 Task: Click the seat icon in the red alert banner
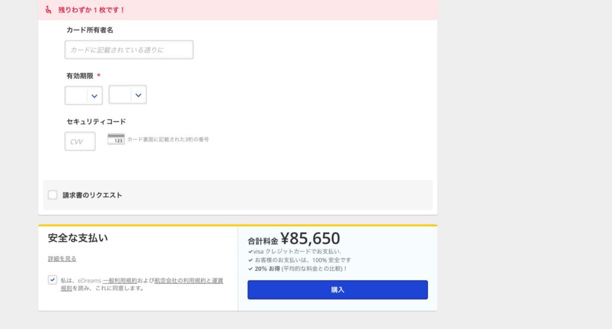[x=49, y=10]
